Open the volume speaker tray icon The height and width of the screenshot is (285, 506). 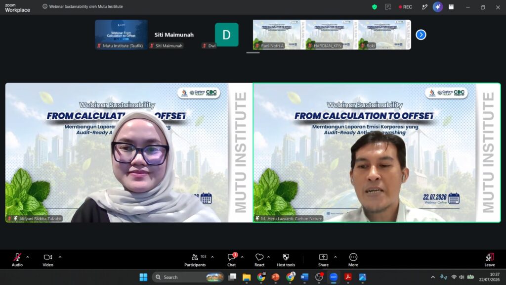point(462,277)
